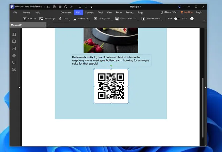Image resolution: width=222 pixels, height=152 pixels.
Task: Expand the Background dropdown arrow
Action: (112, 20)
